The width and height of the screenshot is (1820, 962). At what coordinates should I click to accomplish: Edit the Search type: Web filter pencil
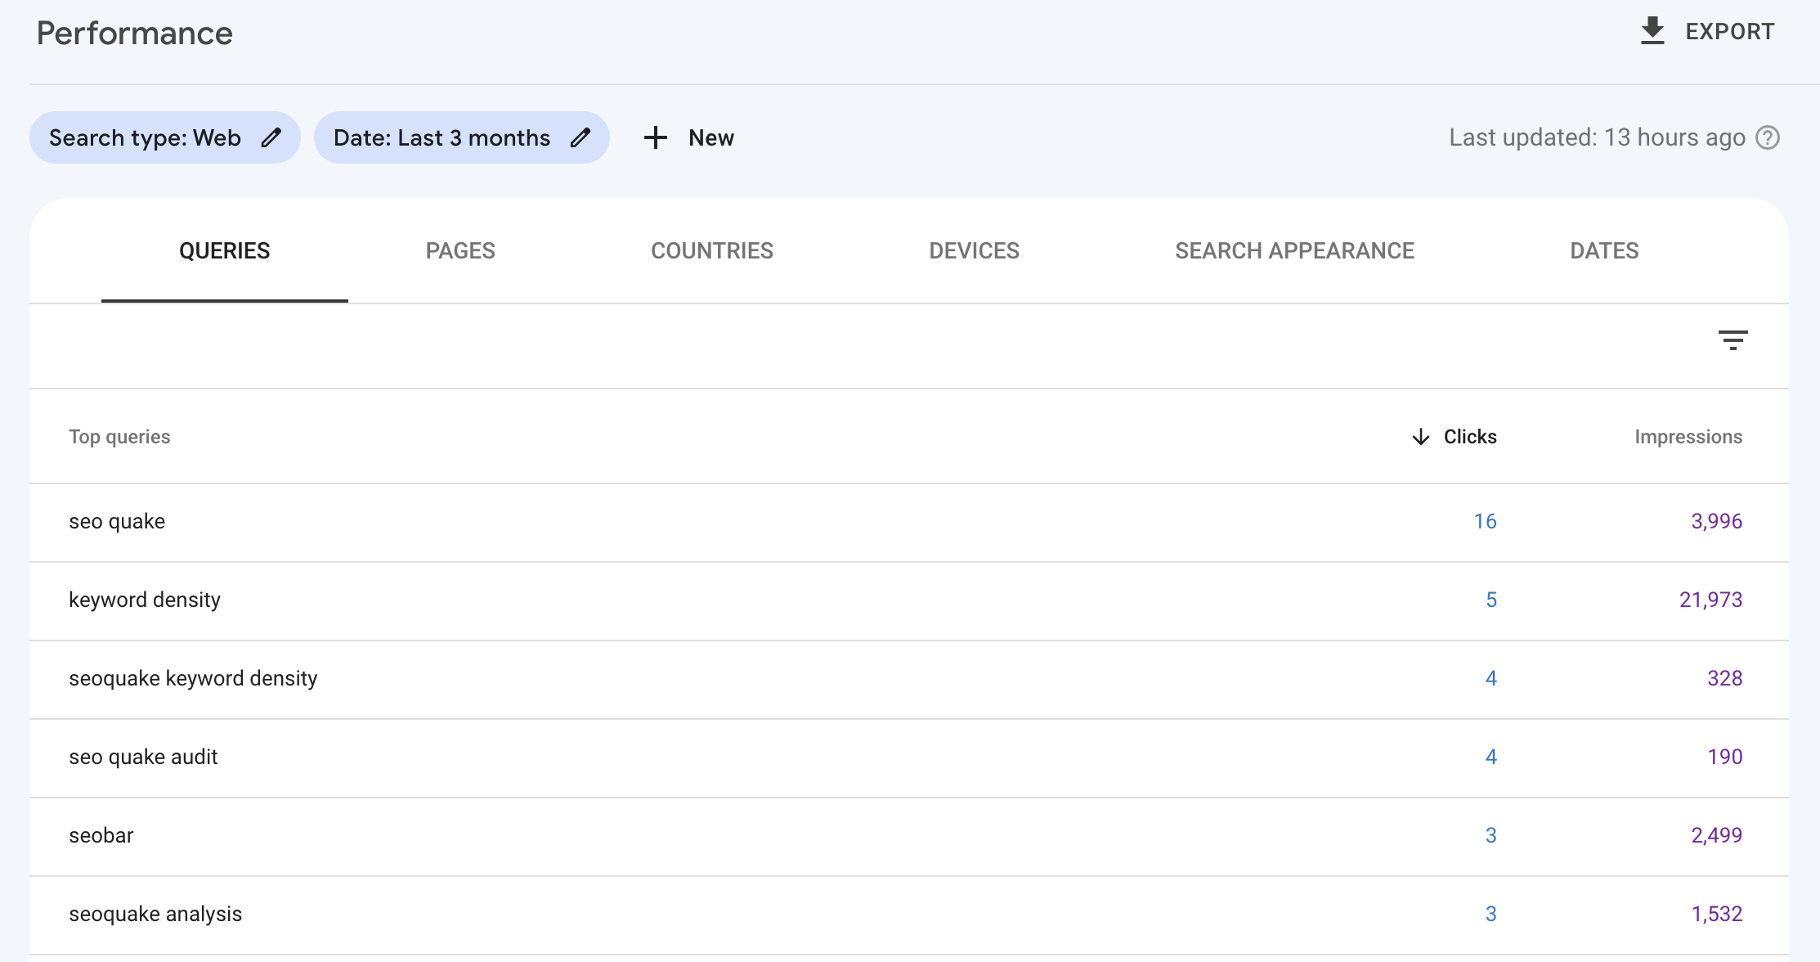click(271, 137)
